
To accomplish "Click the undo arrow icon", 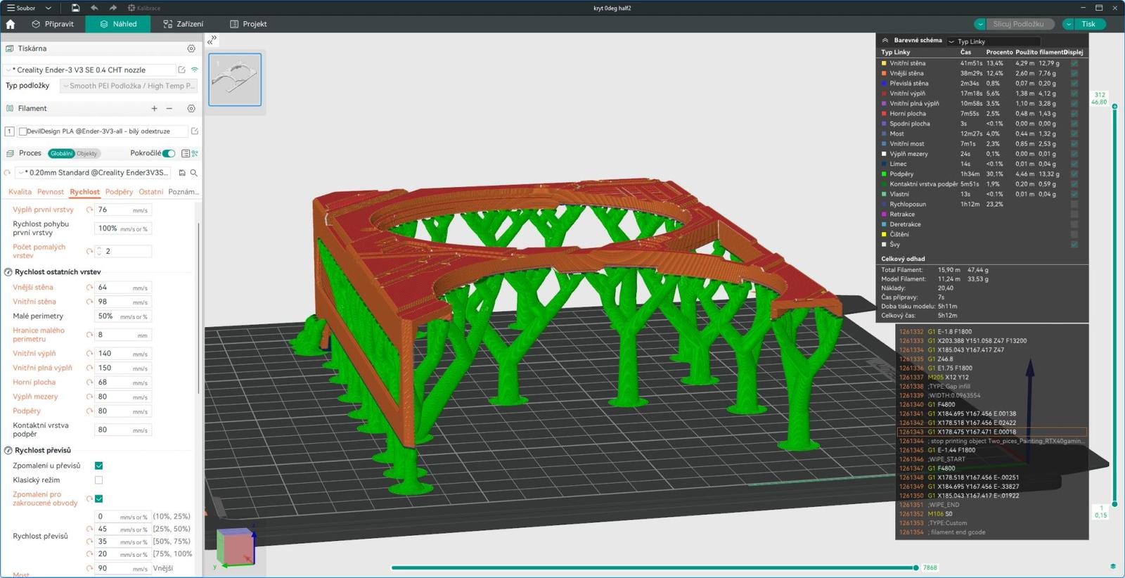I will (x=94, y=8).
